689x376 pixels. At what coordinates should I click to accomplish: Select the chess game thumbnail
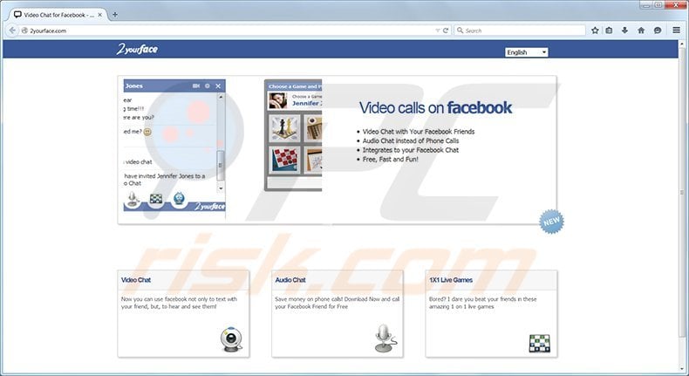284,128
